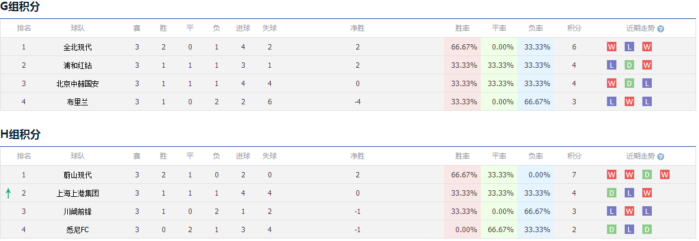The height and width of the screenshot is (241, 699).
Task: Click 浦和红钻 team name
Action: (77, 65)
